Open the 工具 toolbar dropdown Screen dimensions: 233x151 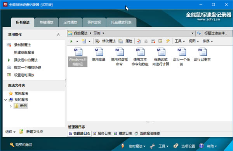pyautogui.click(x=180, y=41)
